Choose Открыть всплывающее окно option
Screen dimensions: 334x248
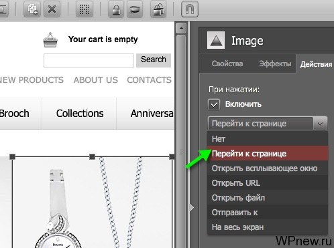pos(268,168)
